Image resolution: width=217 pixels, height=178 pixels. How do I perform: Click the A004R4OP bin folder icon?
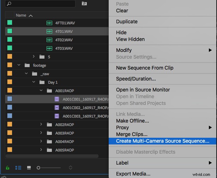[49, 142]
